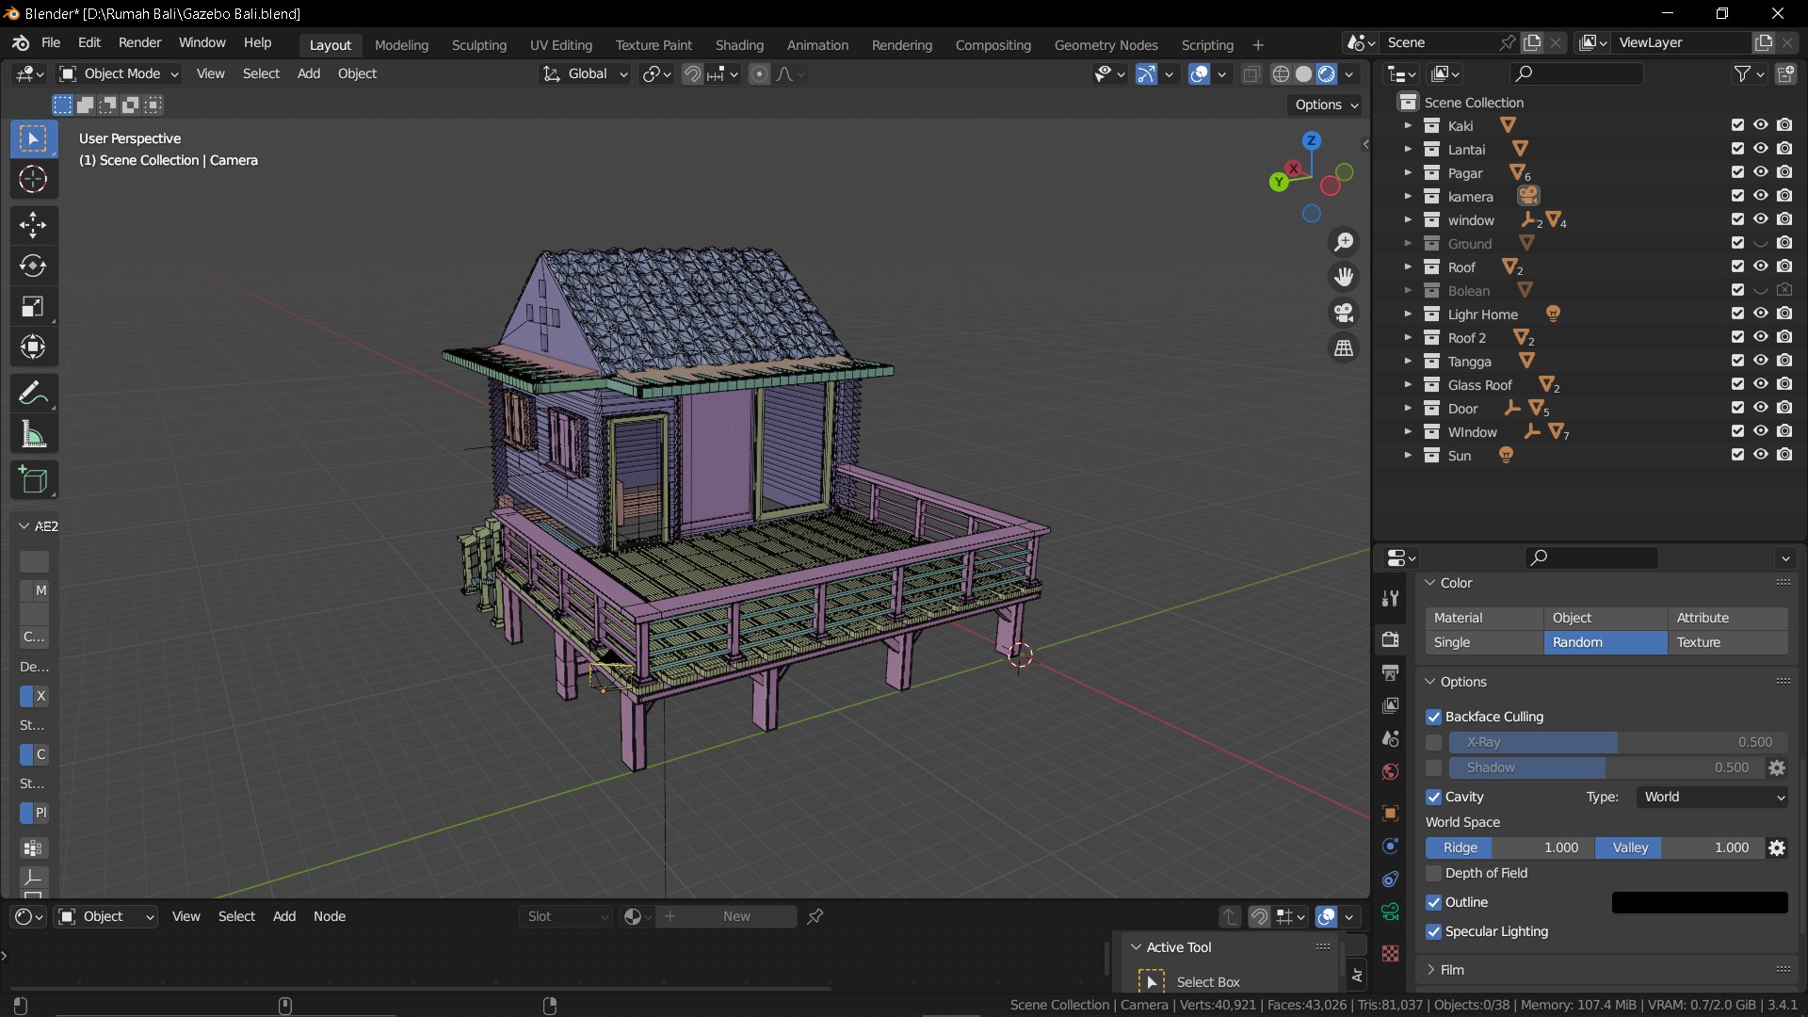Switch to the Shading workspace tab

point(739,44)
